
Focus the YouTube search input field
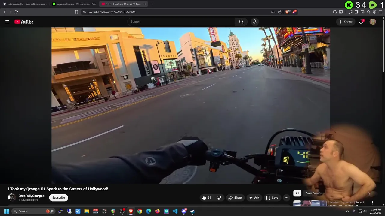pos(181,22)
